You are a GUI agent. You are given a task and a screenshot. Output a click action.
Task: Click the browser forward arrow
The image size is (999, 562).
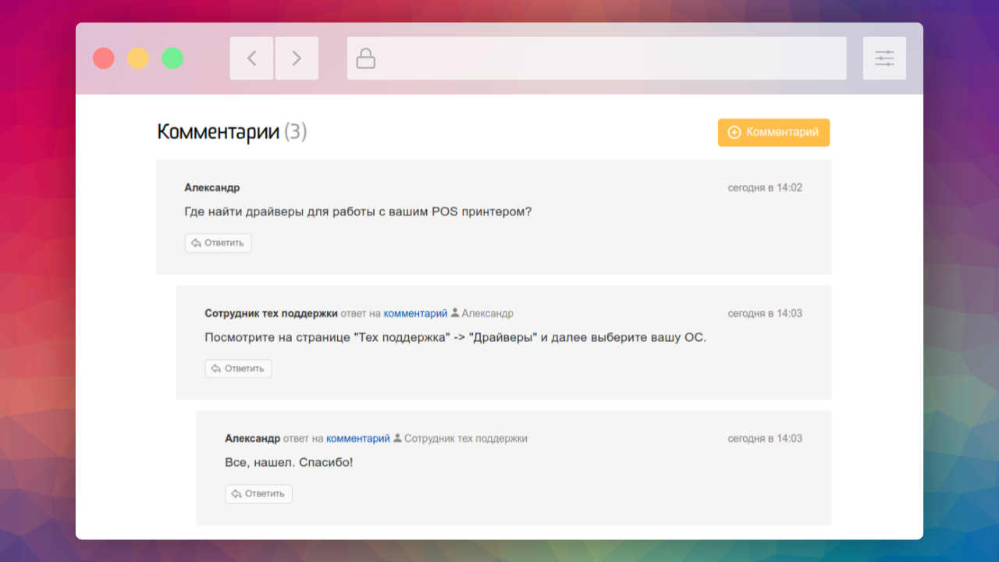click(x=297, y=59)
